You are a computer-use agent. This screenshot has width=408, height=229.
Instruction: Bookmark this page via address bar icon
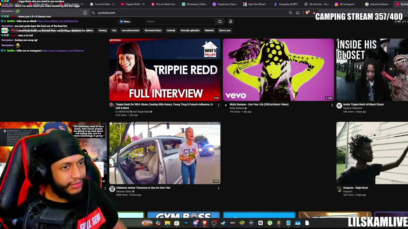85,13
